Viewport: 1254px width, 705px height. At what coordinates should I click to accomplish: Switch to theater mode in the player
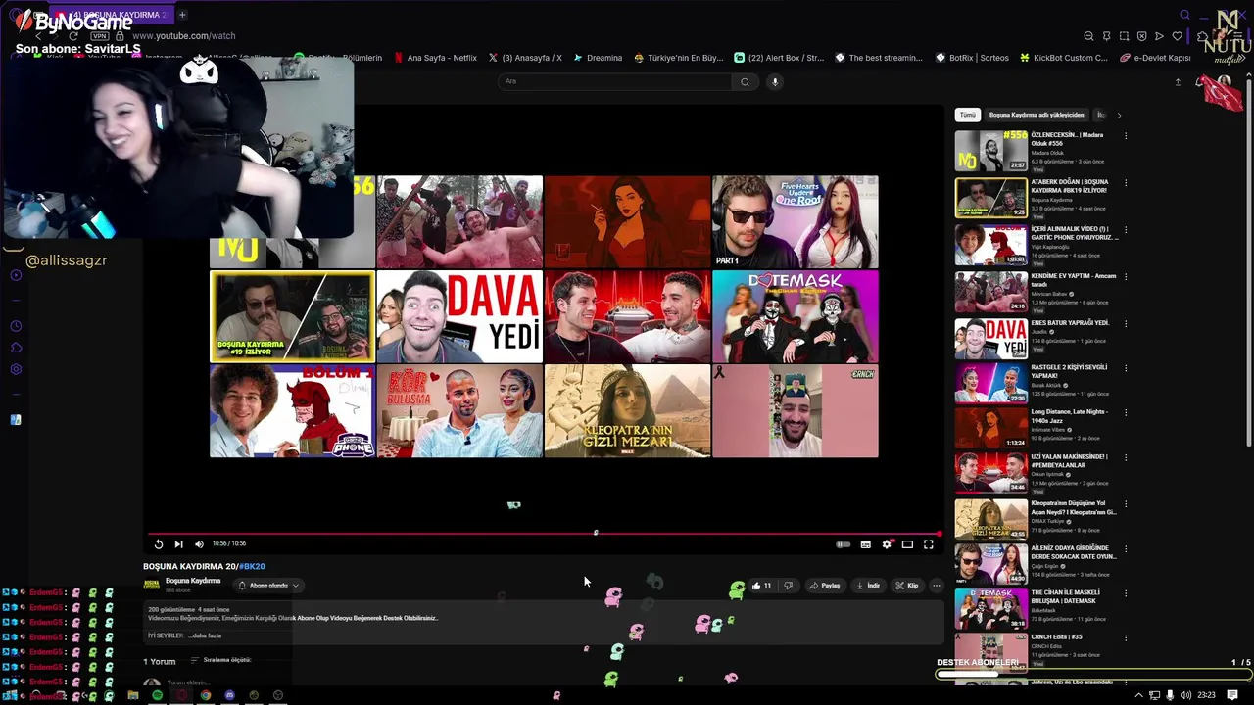click(x=907, y=544)
